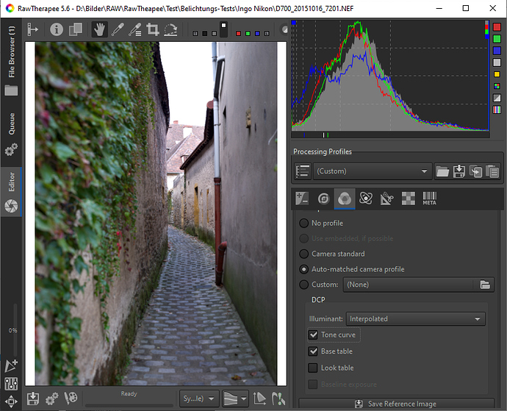Toggle red channel preview indicator
507x411 pixels.
coord(238,33)
